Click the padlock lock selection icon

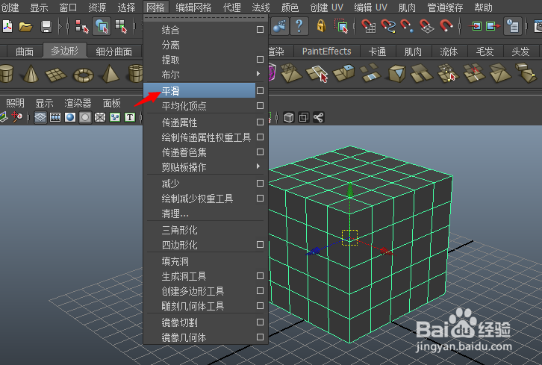(321, 26)
